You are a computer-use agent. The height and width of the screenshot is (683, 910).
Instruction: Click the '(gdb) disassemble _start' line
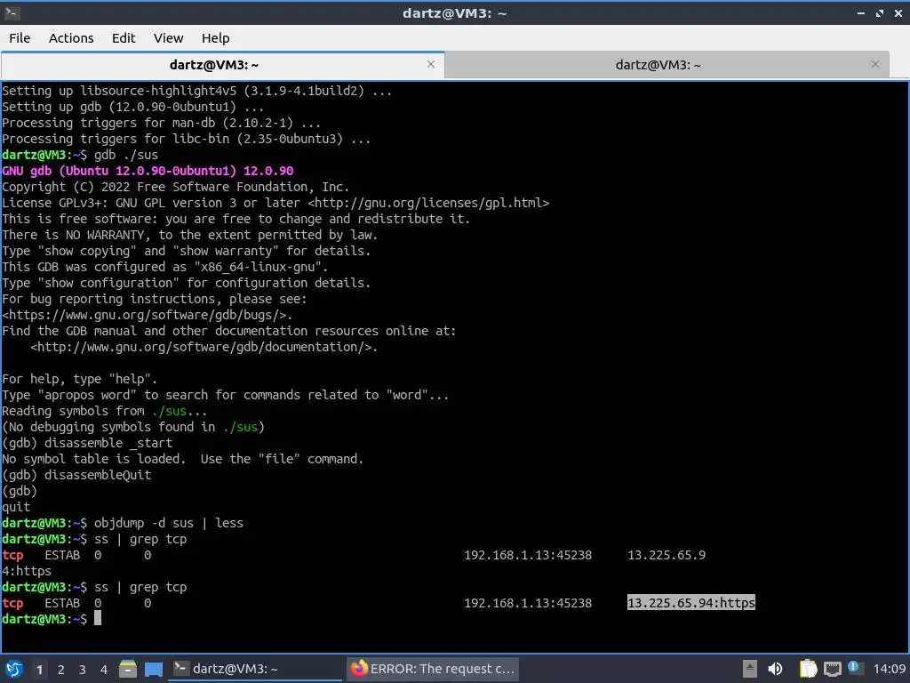pos(87,443)
